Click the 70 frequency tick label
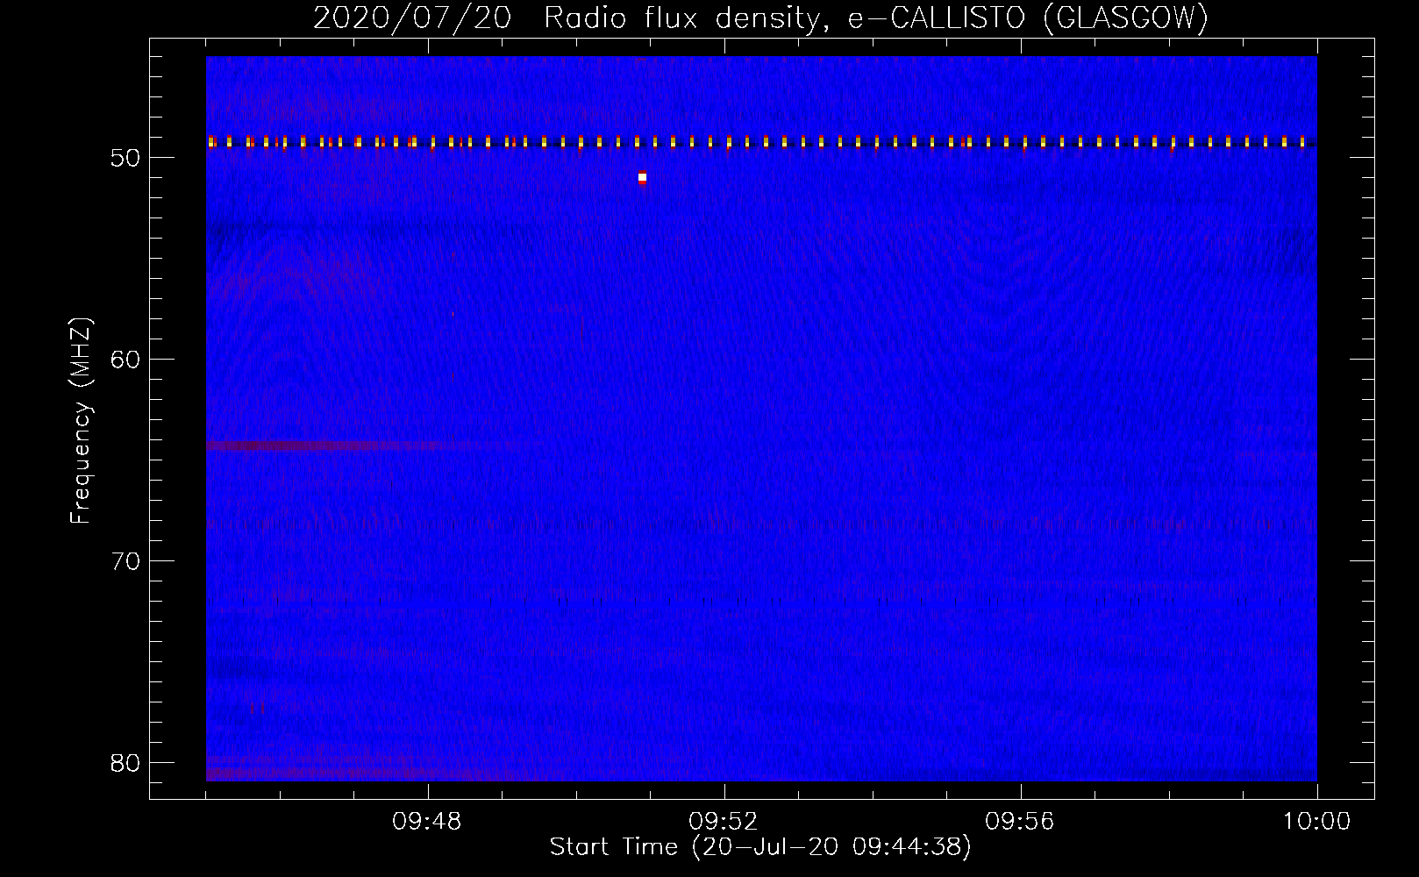The height and width of the screenshot is (877, 1419). (x=126, y=561)
